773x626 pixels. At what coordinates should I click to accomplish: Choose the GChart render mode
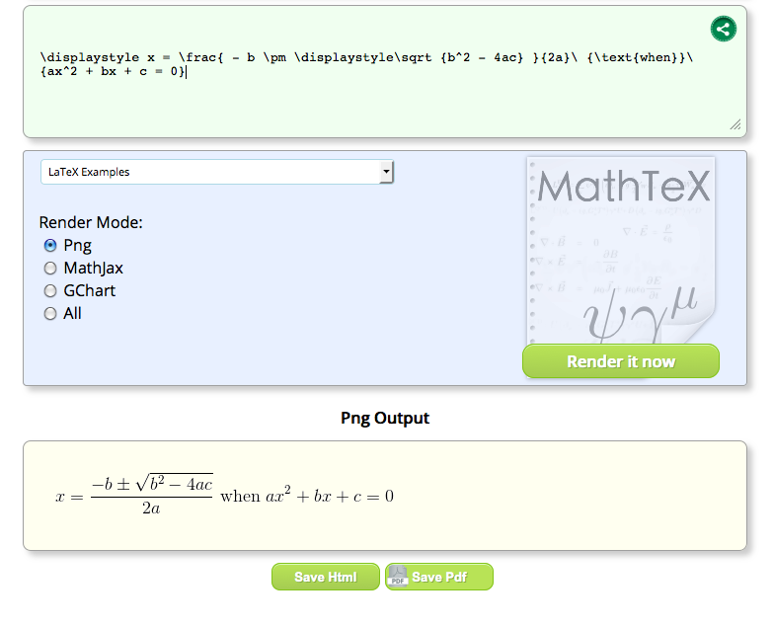click(x=50, y=291)
